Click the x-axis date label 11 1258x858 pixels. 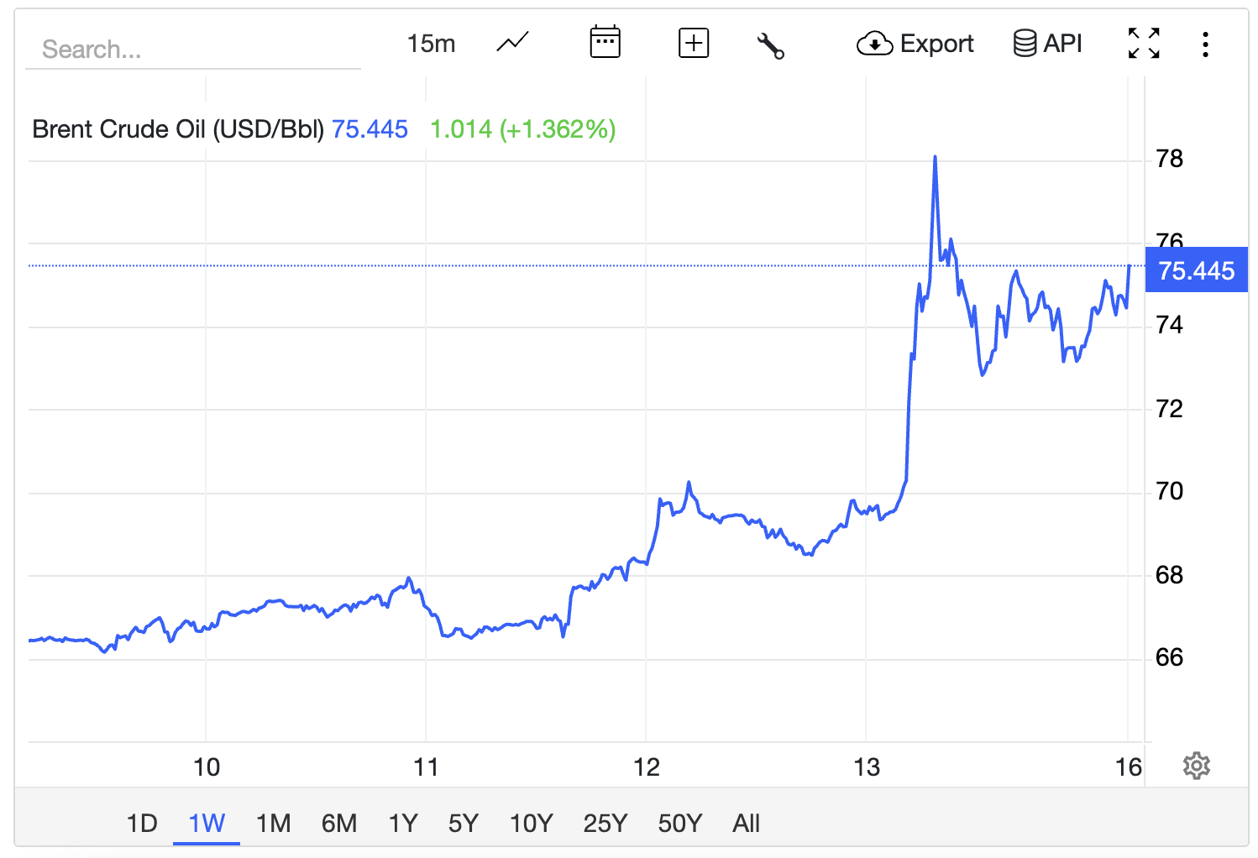coord(426,766)
